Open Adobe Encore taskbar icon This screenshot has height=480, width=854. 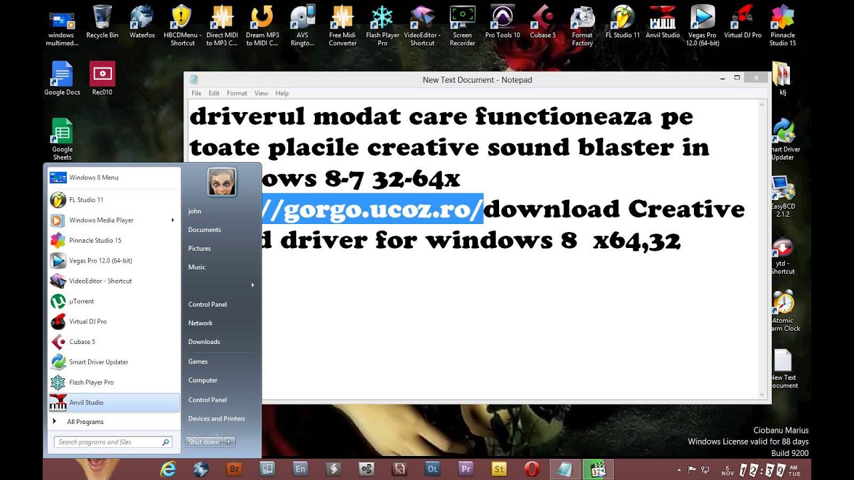pyautogui.click(x=300, y=469)
